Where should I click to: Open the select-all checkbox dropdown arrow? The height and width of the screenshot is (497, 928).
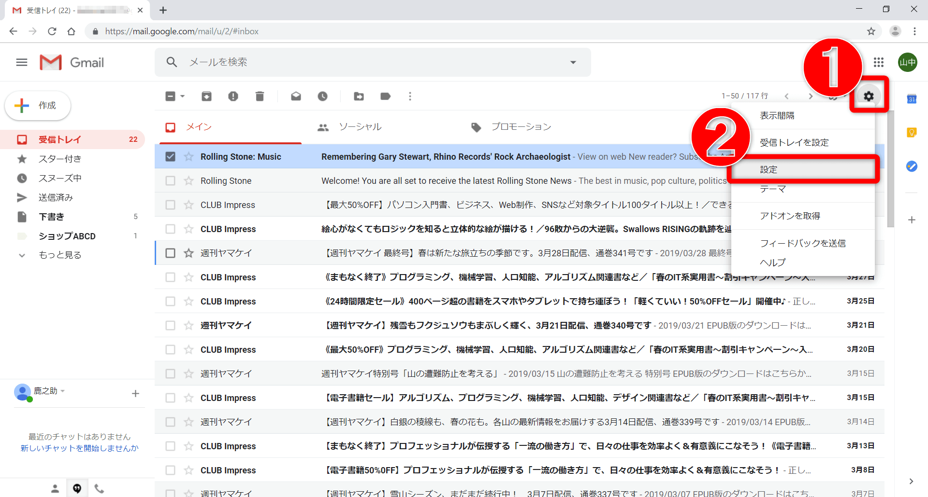pyautogui.click(x=182, y=97)
